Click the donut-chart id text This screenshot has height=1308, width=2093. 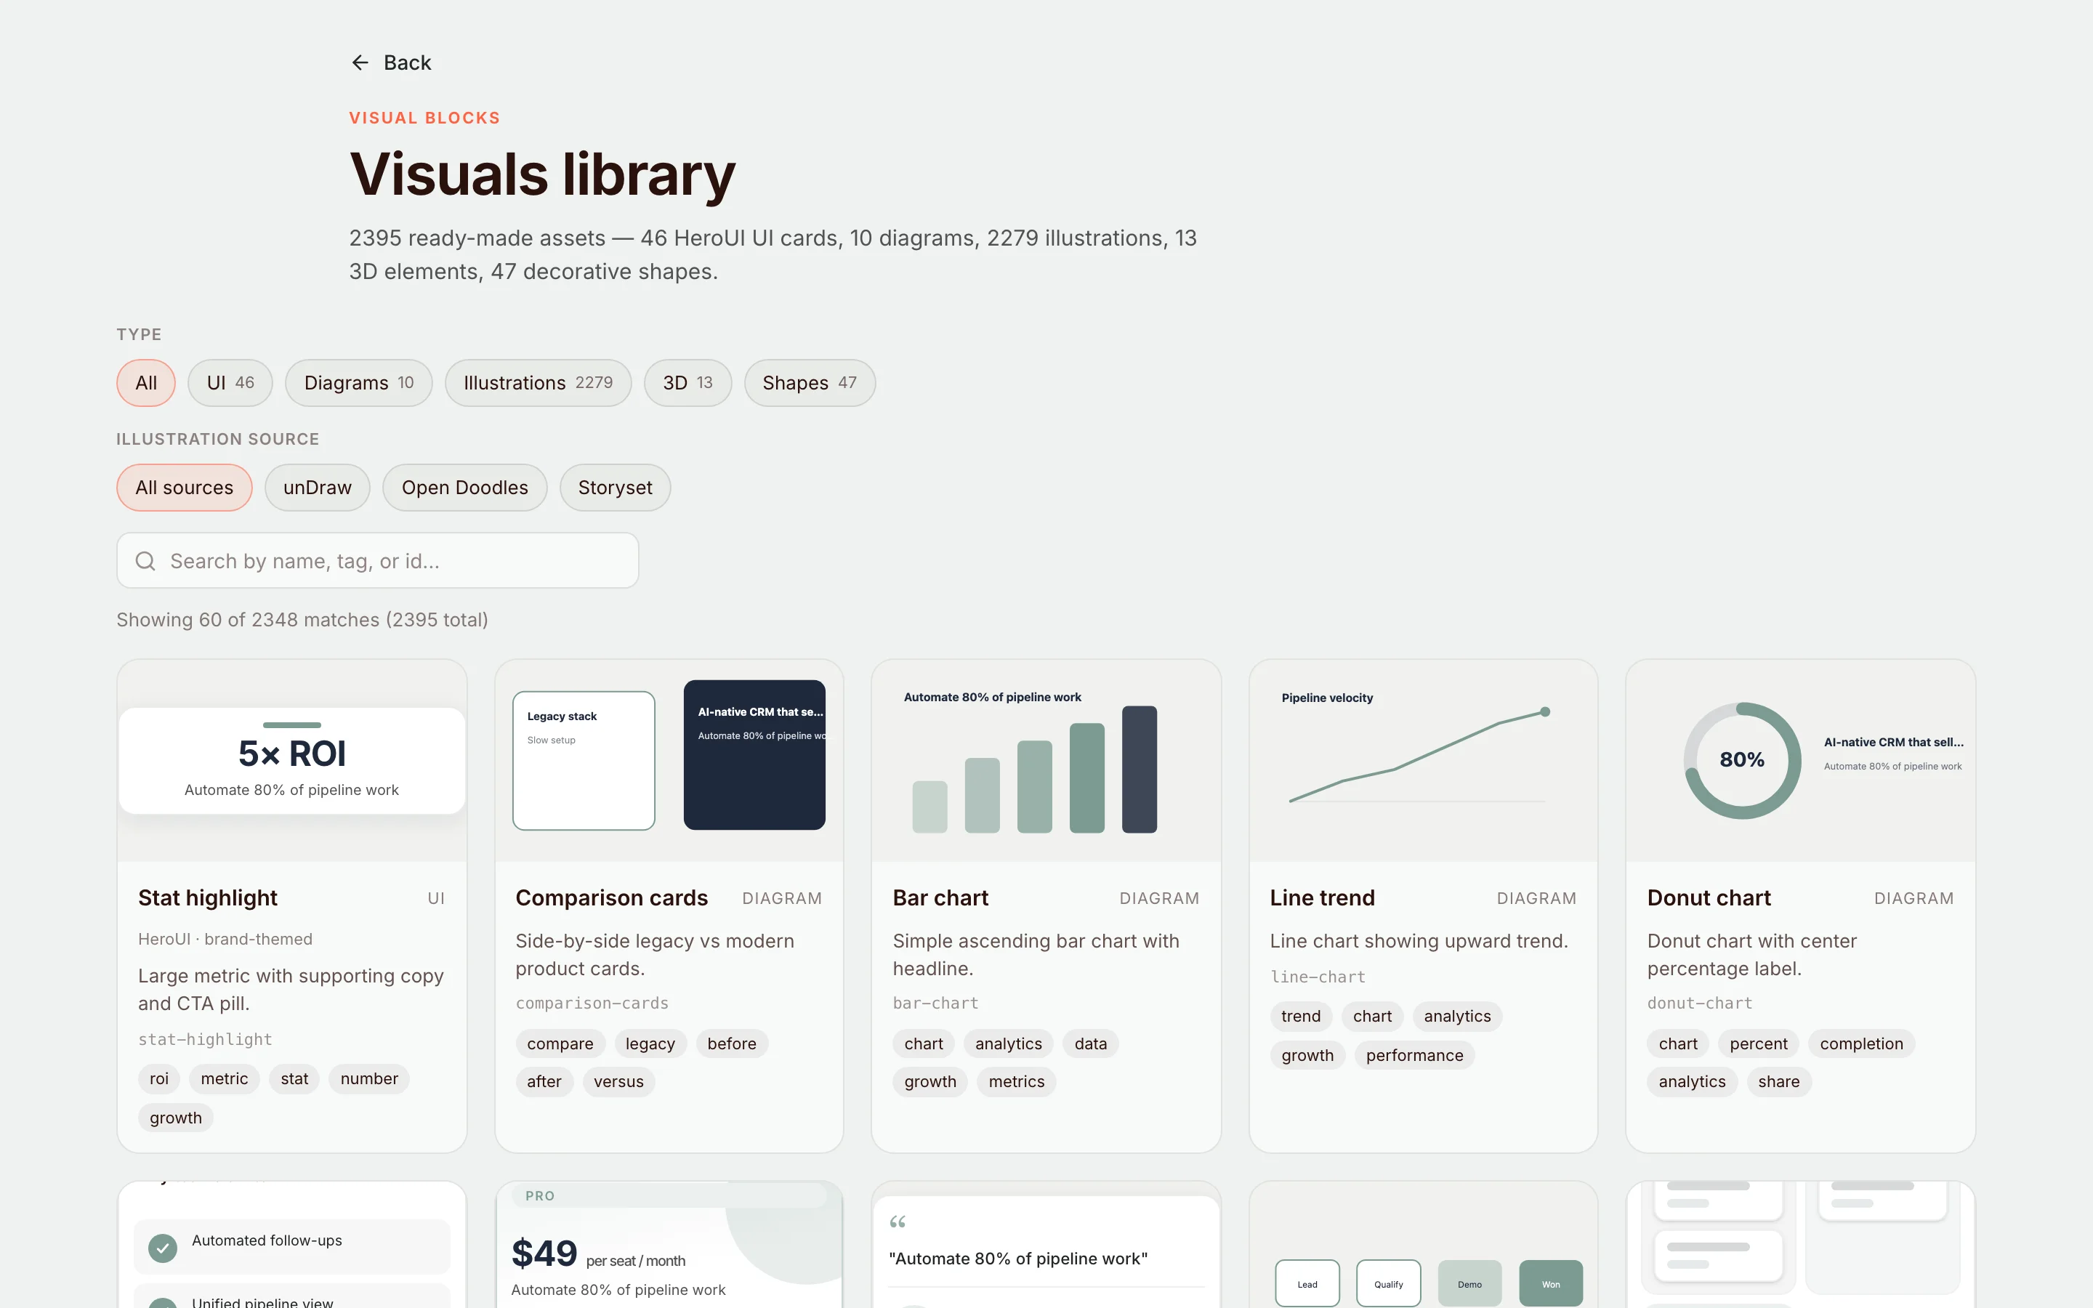1700,1003
